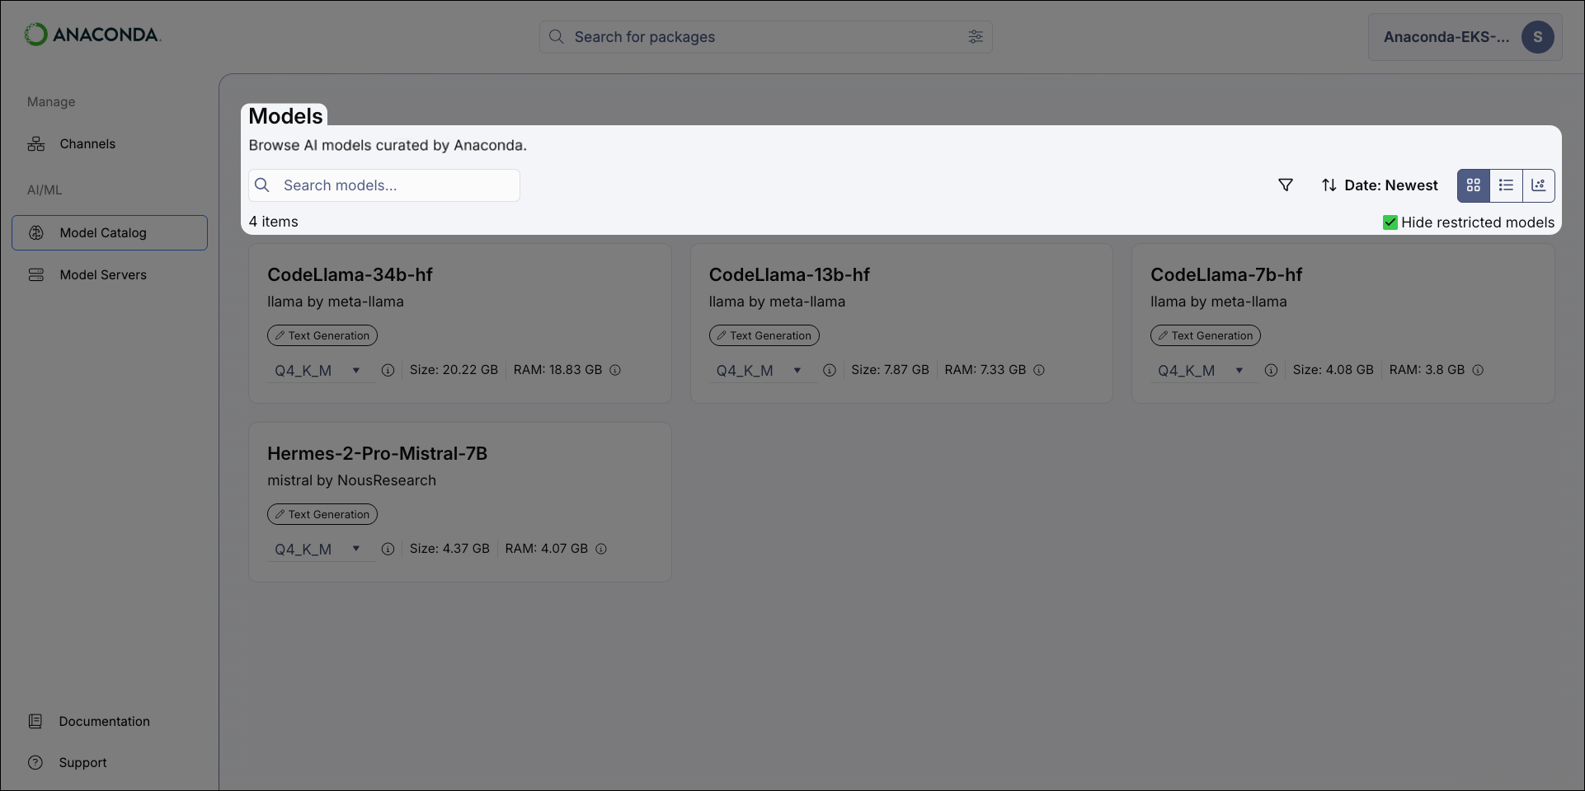Open search filter settings in top search bar
The width and height of the screenshot is (1585, 791).
coord(976,36)
